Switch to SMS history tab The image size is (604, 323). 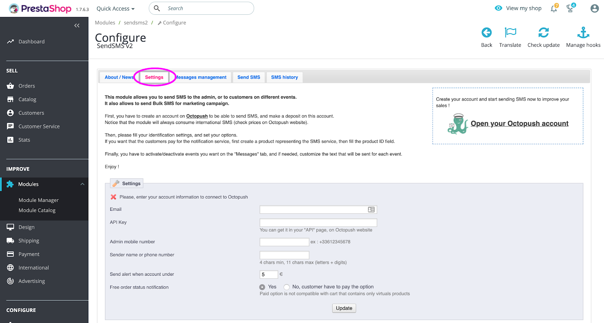click(x=284, y=77)
